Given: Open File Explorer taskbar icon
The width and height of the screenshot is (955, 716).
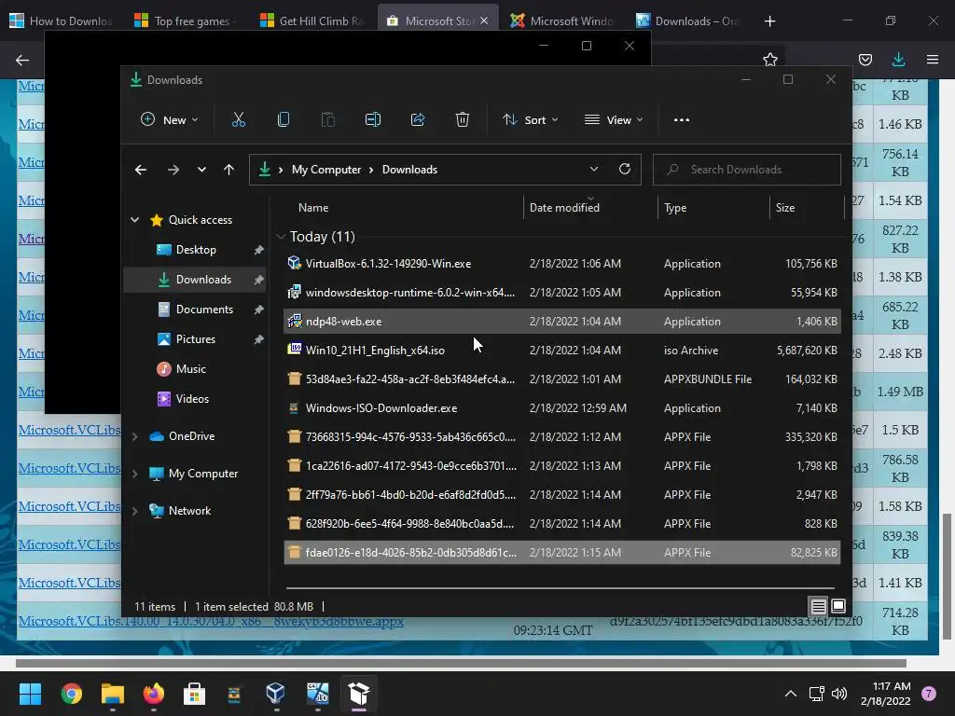Looking at the screenshot, I should 113,694.
